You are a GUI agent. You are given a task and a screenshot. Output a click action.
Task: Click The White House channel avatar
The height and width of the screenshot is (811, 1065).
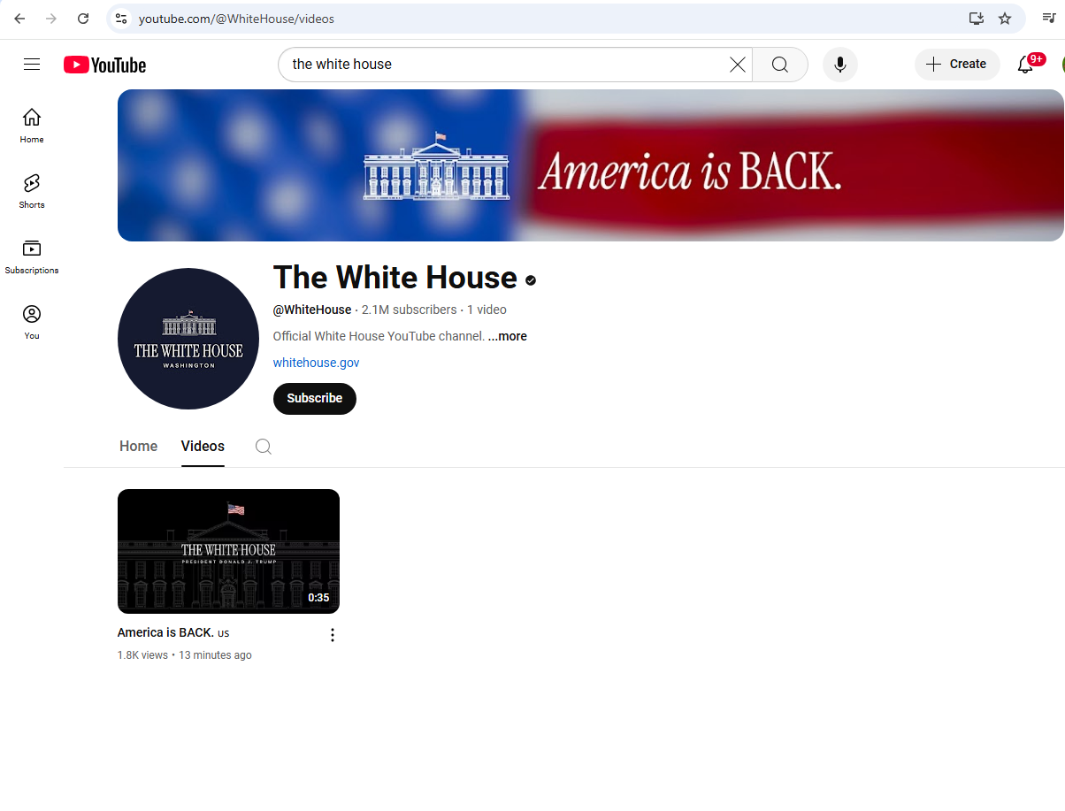[188, 339]
